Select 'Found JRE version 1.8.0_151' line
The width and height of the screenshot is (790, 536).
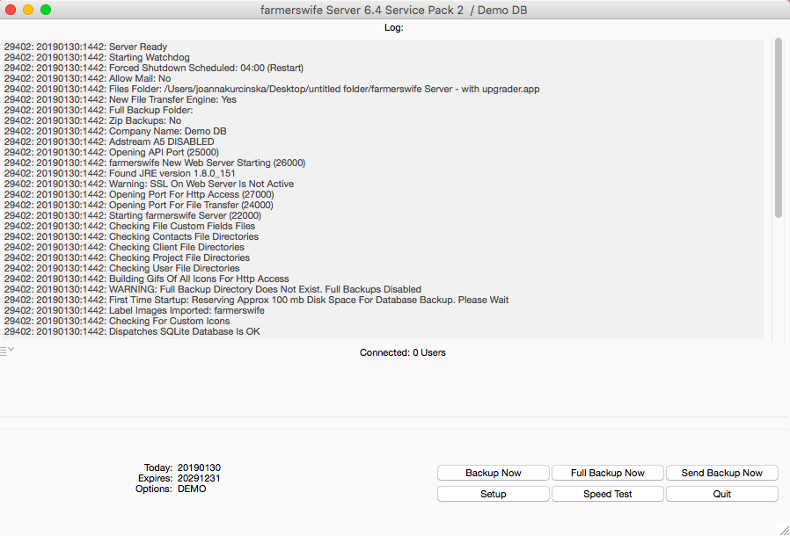120,174
